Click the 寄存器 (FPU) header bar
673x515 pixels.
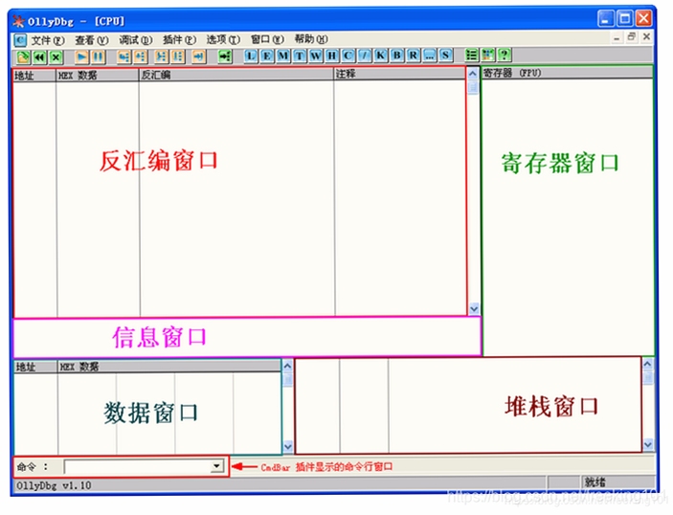[x=567, y=73]
